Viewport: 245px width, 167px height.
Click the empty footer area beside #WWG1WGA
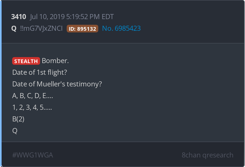(117, 155)
